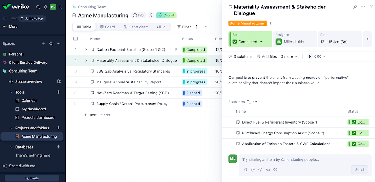Open the Copilot button
This screenshot has width=375, height=182.
pos(166,15)
